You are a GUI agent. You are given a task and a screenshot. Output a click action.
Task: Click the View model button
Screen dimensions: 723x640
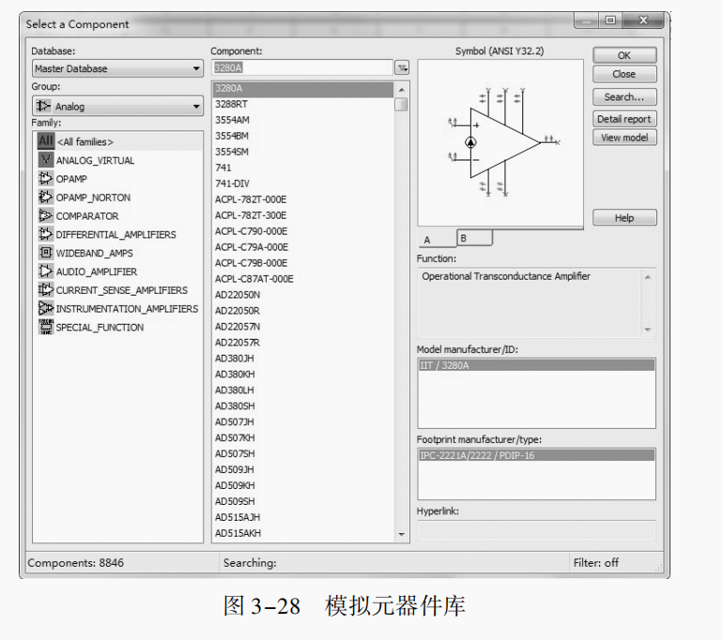(x=624, y=137)
